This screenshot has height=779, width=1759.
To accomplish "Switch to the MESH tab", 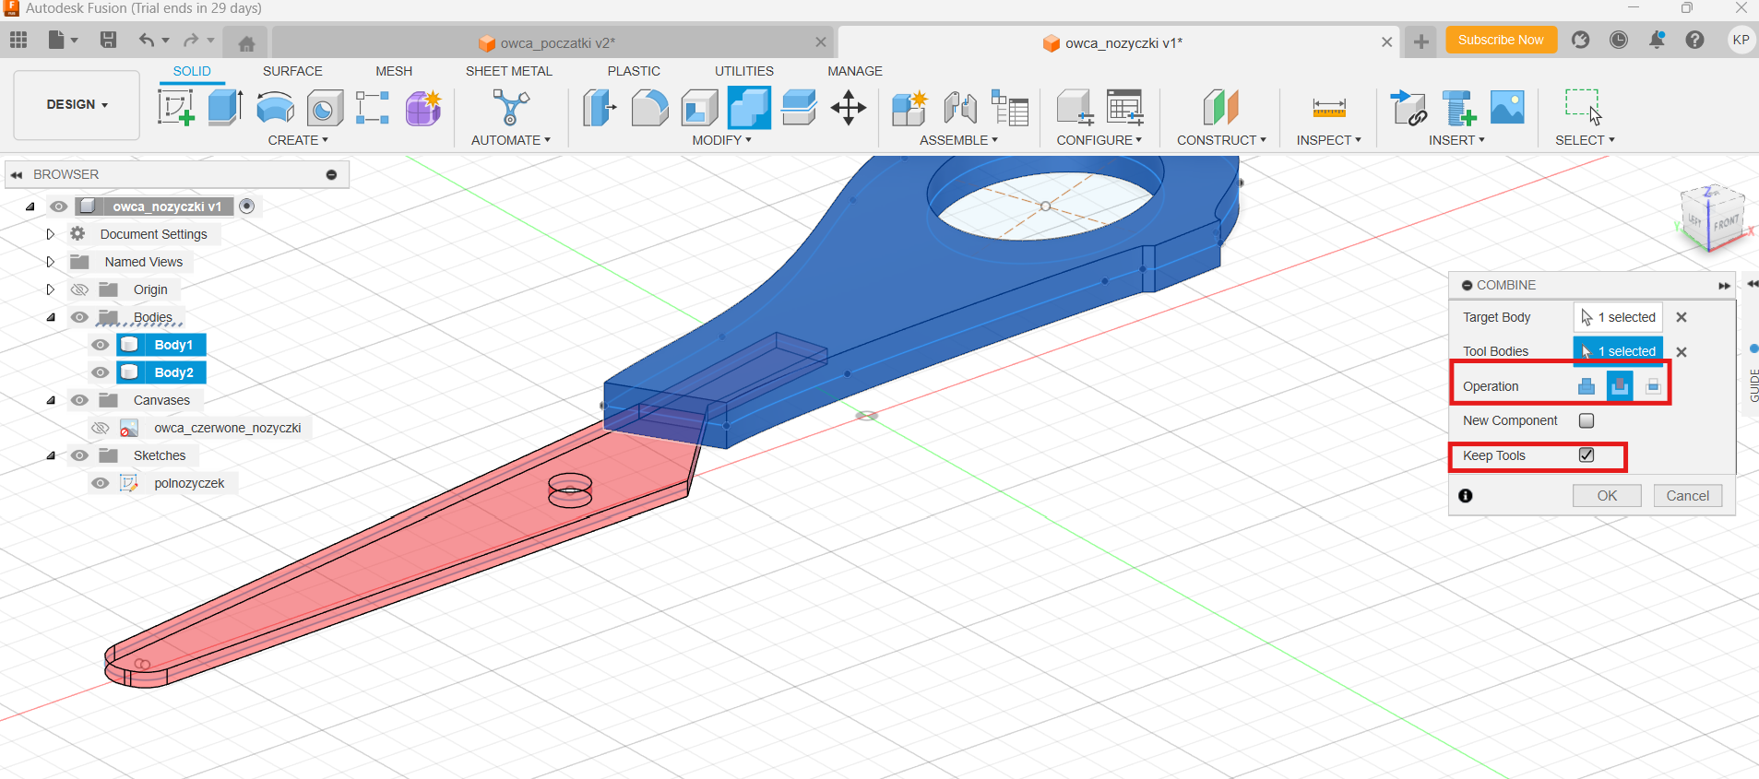I will 394,71.
